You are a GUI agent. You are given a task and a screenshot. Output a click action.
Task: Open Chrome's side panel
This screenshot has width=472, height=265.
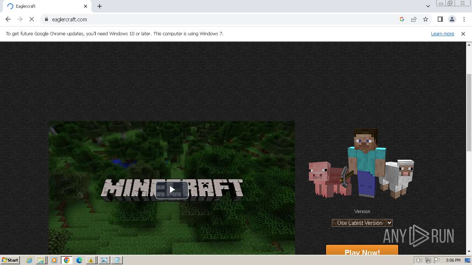click(440, 19)
